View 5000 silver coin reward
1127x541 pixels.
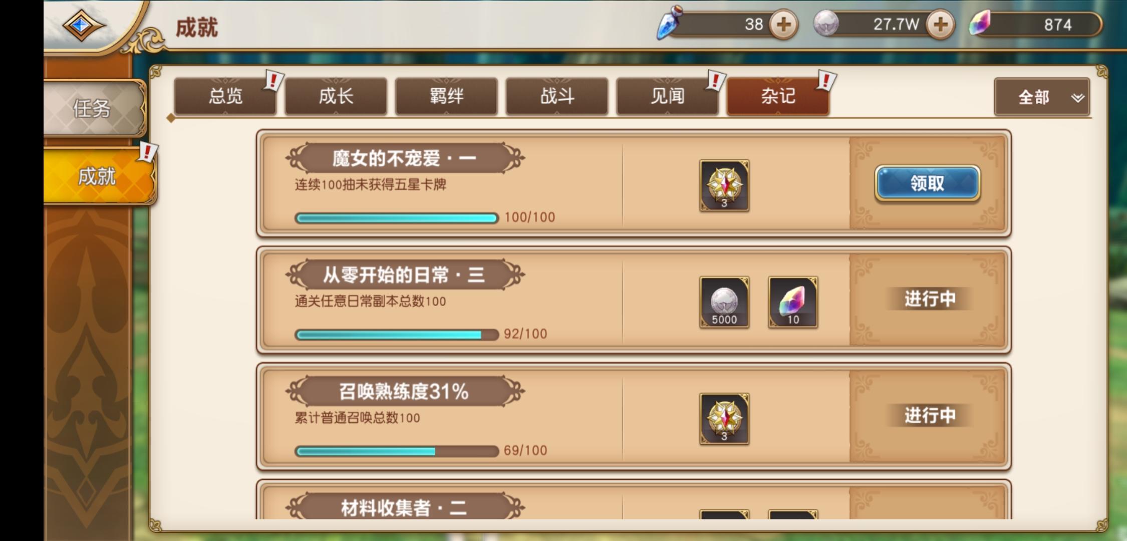click(724, 302)
